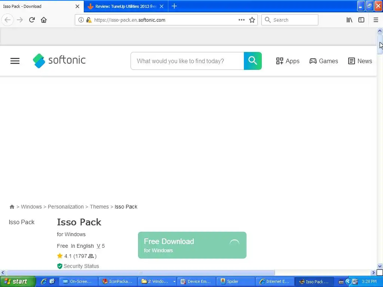Open the Firefox Library icon
The height and width of the screenshot is (287, 383).
pos(349,20)
